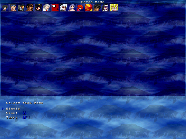This screenshot has height=139, width=186.
Task: Pick the character with star-topped black hat
Action: coord(39,8)
